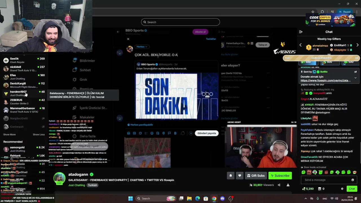Image resolution: width=361 pixels, height=203 pixels.
Task: Open Discord from taskbar
Action: pyautogui.click(x=222, y=198)
